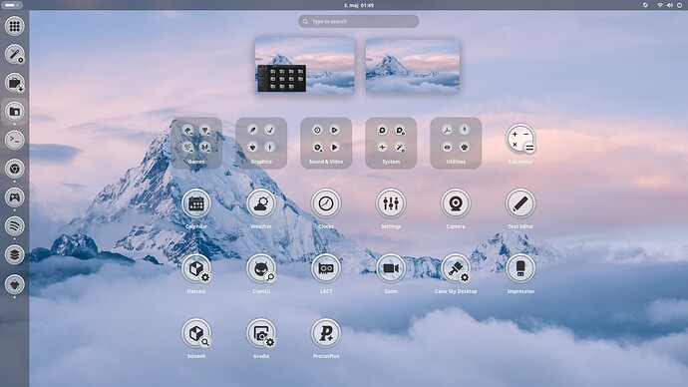
Task: Open the stacked layers app in dock
Action: tap(15, 254)
